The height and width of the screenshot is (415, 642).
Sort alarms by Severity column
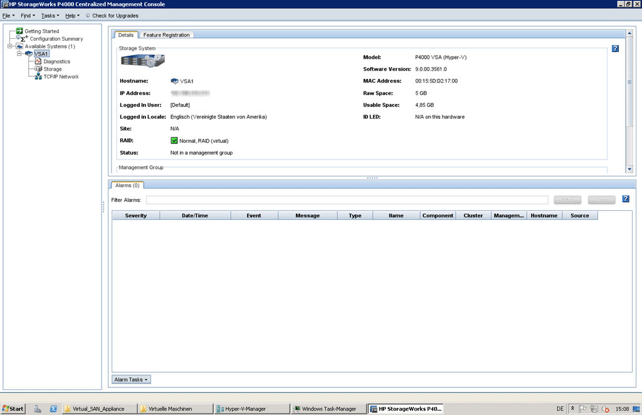tap(136, 215)
